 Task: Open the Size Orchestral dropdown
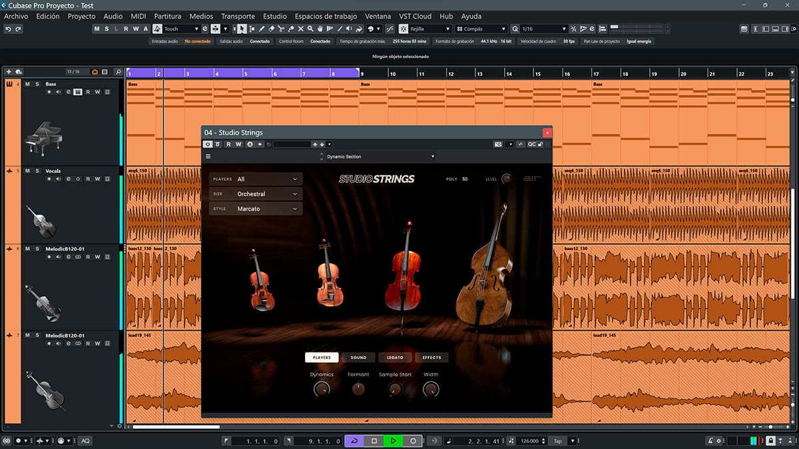click(x=256, y=194)
